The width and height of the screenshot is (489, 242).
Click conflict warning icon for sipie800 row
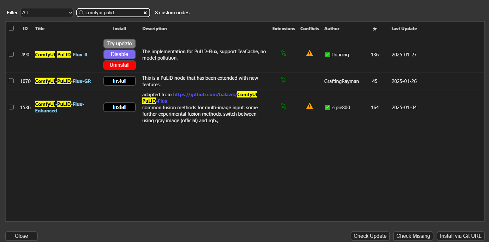click(x=310, y=106)
